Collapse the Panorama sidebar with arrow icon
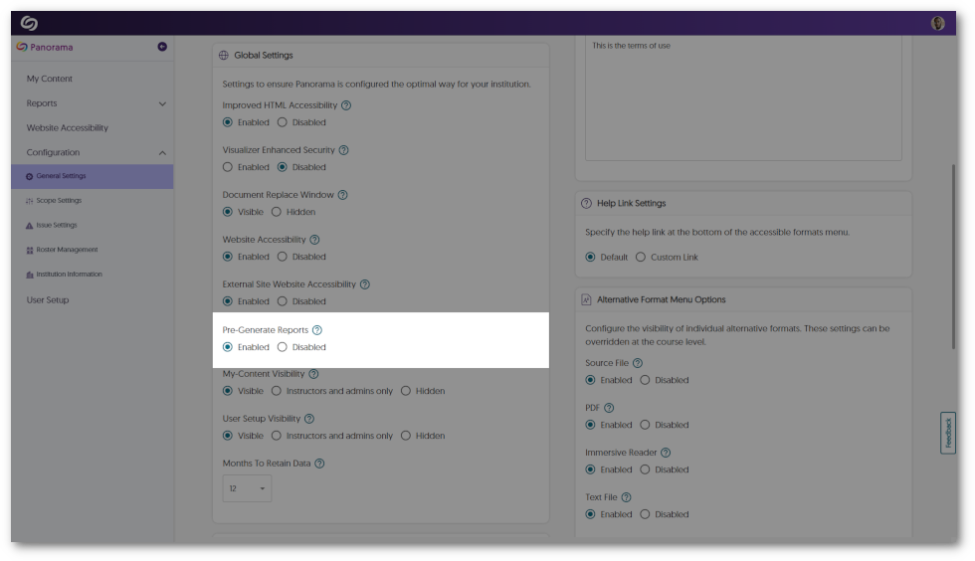Screen dimensions: 975x561 coord(162,47)
